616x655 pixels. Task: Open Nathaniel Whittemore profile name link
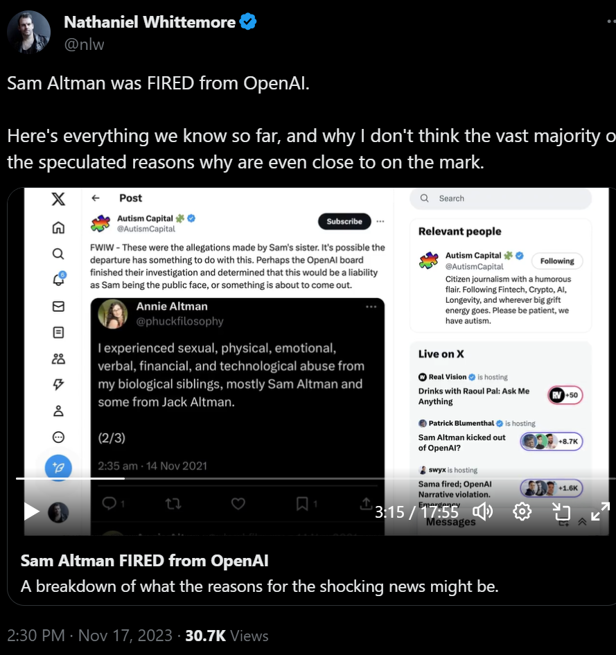150,22
